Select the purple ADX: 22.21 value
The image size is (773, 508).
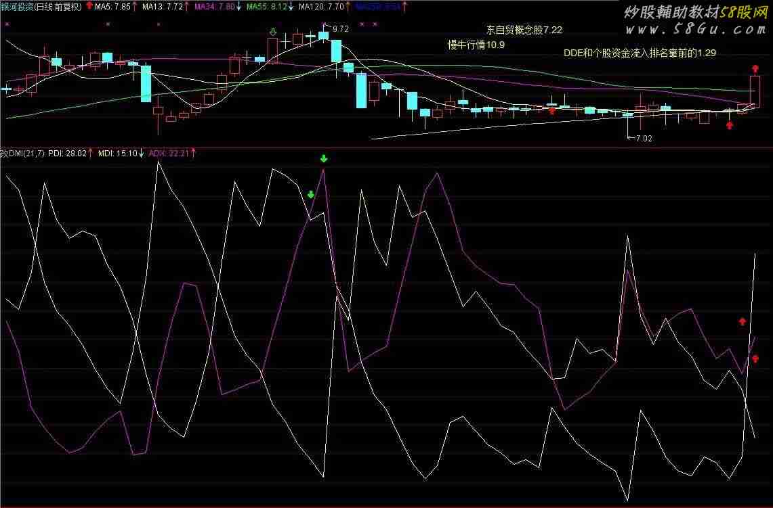pos(169,154)
